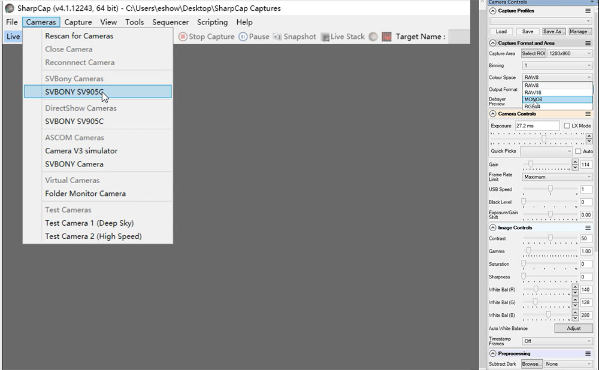Open the Frame Rate Limit dropdown
Image resolution: width=599 pixels, height=370 pixels.
556,177
